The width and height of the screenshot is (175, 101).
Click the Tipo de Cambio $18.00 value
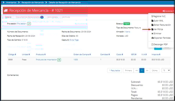click(25, 40)
